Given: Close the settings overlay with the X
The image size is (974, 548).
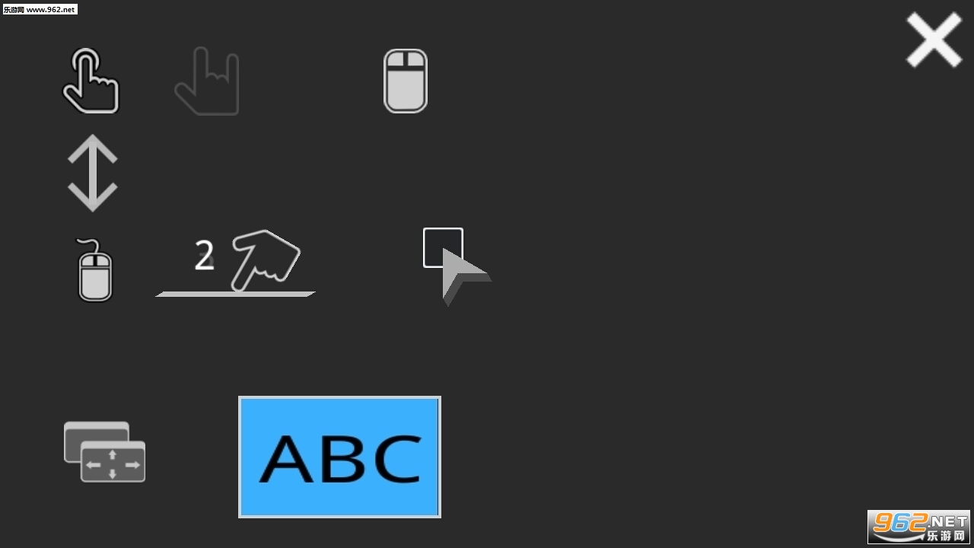Looking at the screenshot, I should 934,40.
